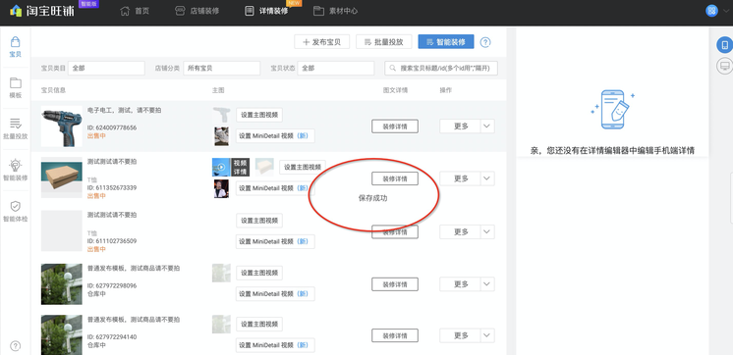The image size is (733, 355).
Task: Click 更多 for 电子电工 product
Action: [x=461, y=126]
